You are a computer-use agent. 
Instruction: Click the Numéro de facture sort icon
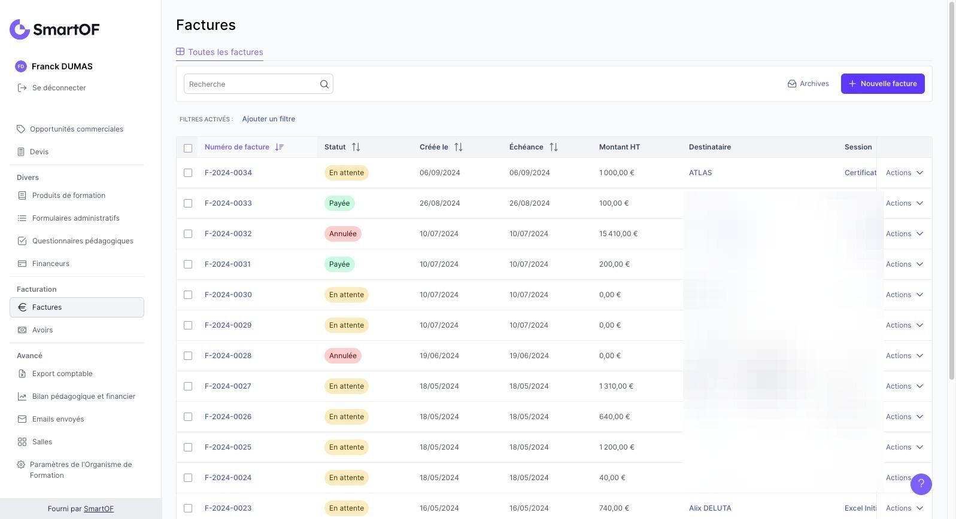[279, 147]
